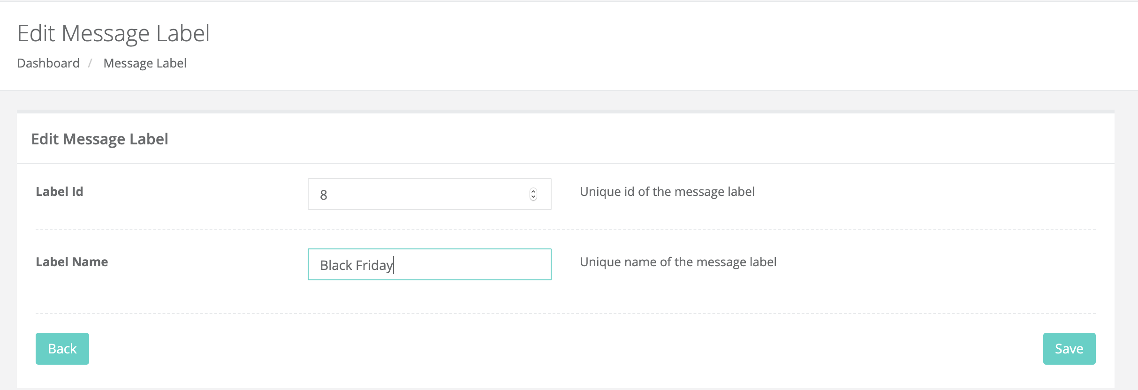Place cursor on the word 'Friday' in Label Name
Screen dimensions: 1138x390
pyautogui.click(x=374, y=266)
